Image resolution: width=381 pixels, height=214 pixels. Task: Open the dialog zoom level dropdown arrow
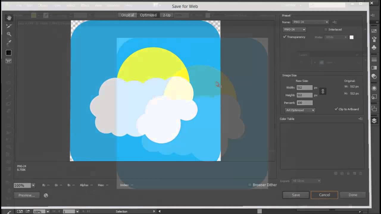point(33,185)
